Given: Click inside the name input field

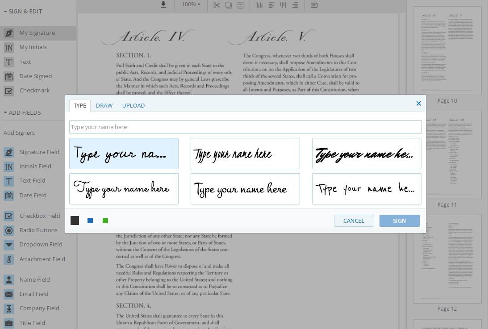Looking at the screenshot, I should coord(245,127).
